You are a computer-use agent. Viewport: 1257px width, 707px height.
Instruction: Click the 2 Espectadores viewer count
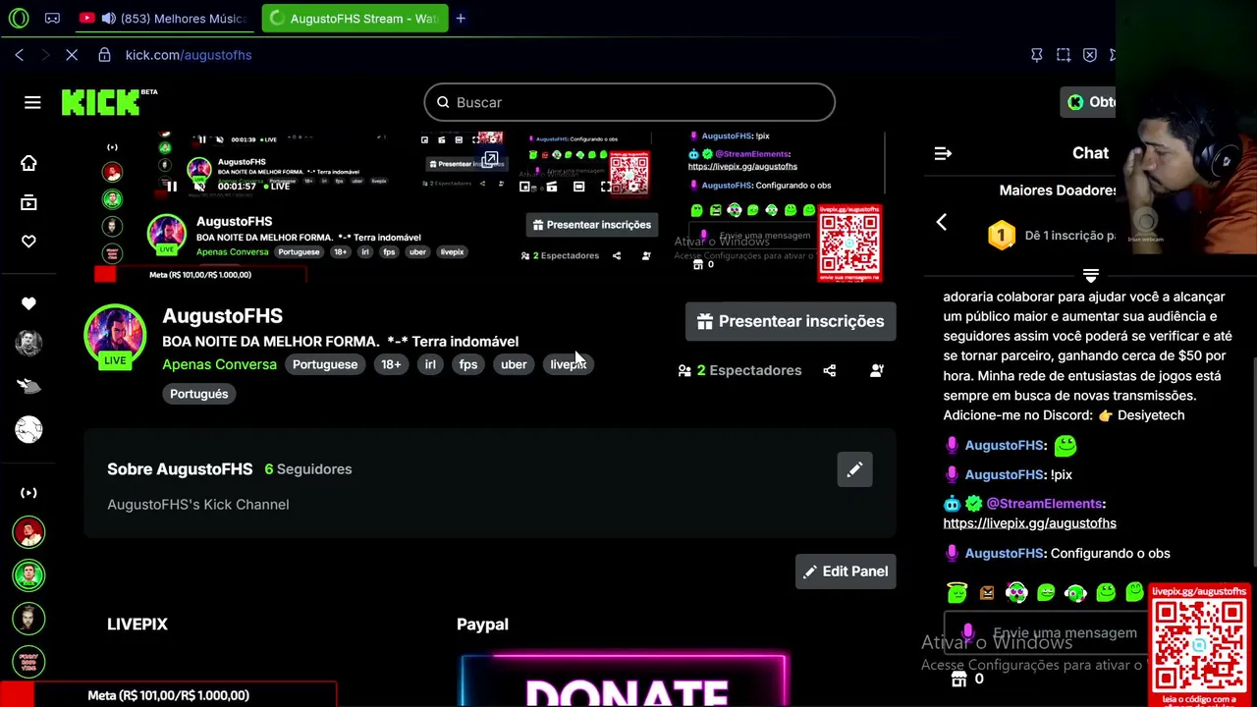(739, 370)
